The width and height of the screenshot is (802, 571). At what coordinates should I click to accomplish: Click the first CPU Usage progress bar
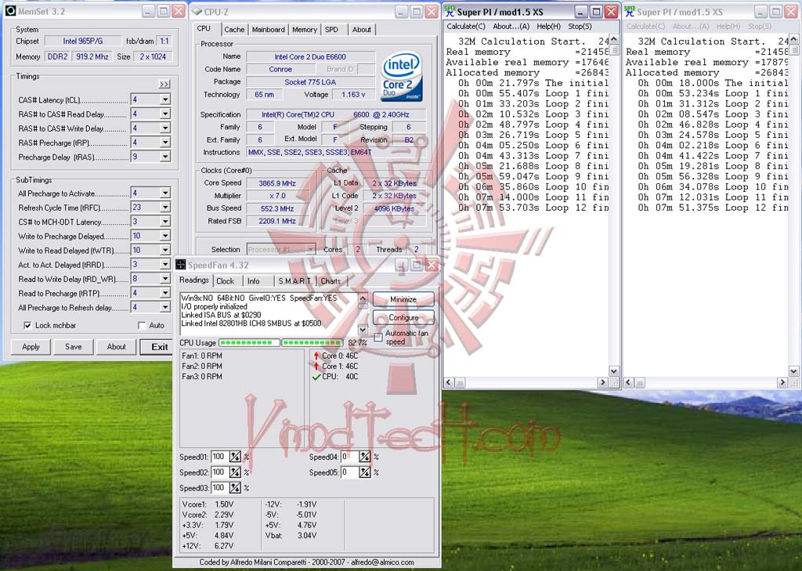249,342
